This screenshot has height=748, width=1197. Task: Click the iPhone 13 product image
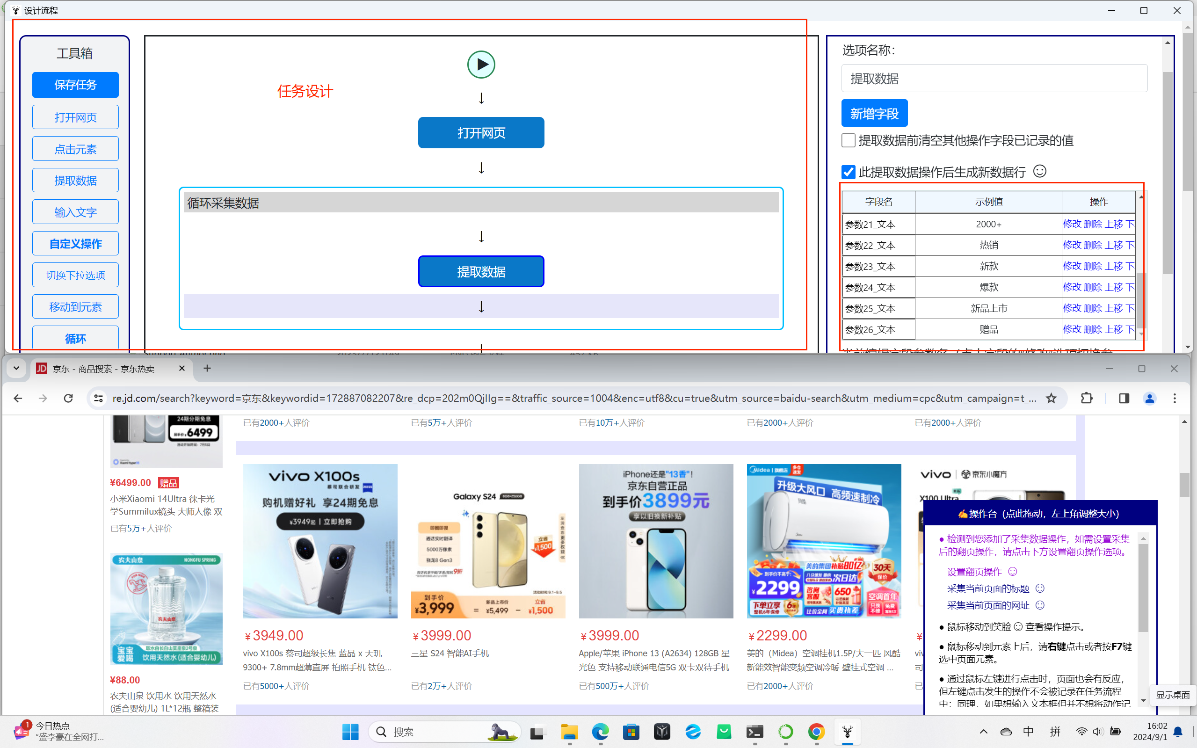(x=656, y=541)
